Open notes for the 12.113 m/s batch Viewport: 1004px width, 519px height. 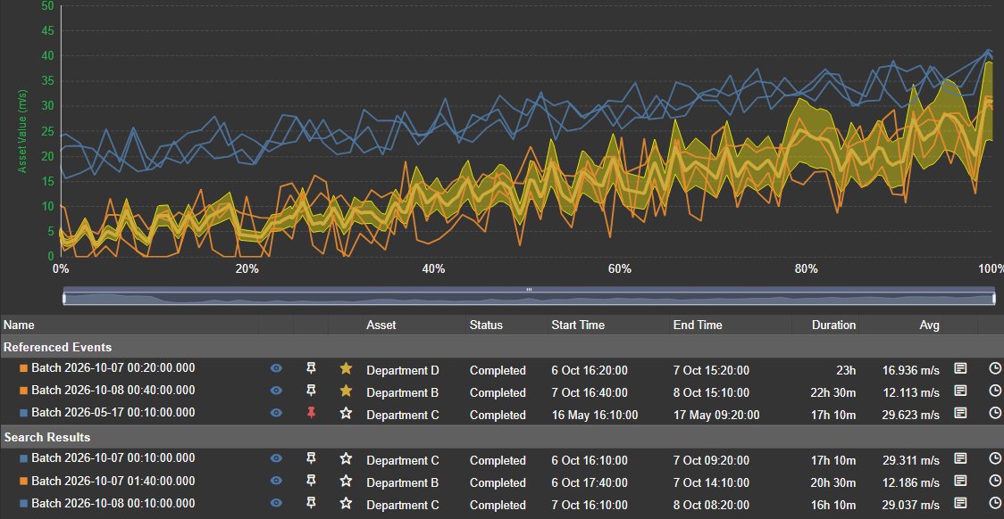click(x=960, y=391)
